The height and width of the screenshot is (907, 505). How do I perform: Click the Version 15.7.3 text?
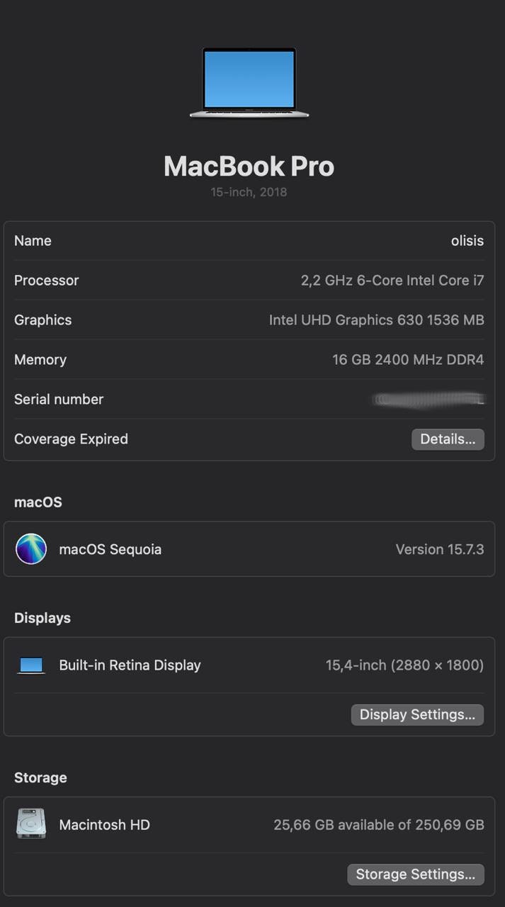[439, 549]
